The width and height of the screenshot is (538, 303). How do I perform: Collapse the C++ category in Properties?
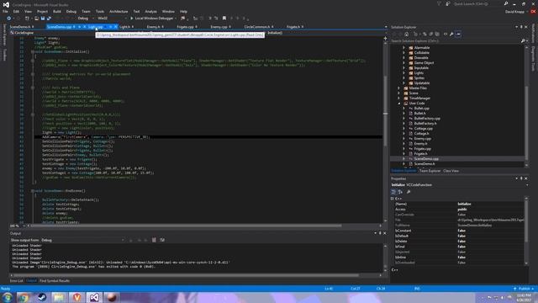coord(393,199)
